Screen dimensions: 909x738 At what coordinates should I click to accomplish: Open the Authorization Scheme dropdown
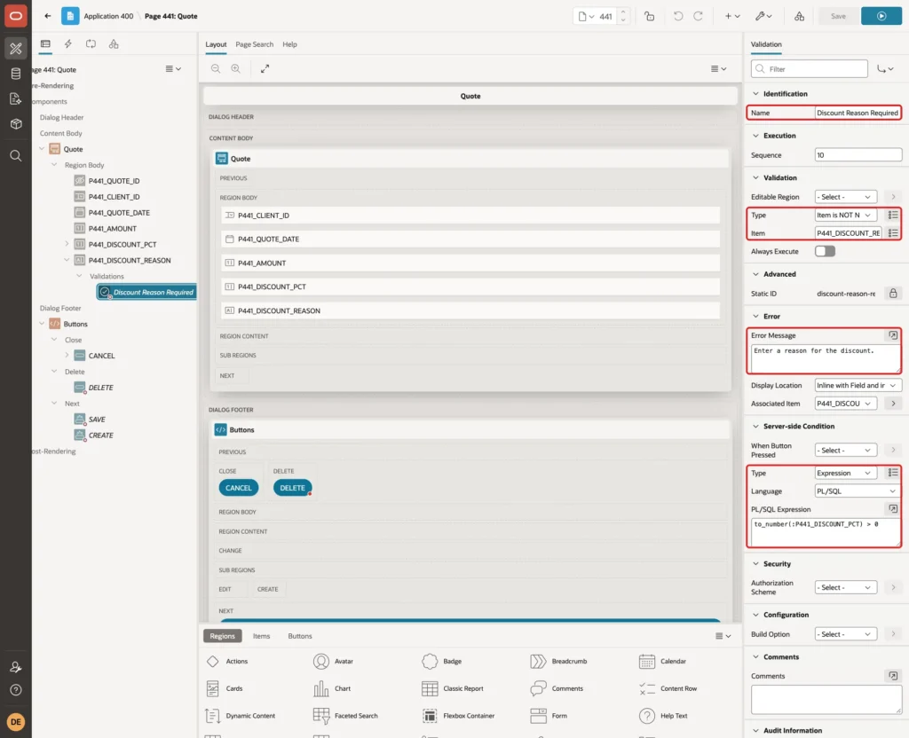[845, 587]
